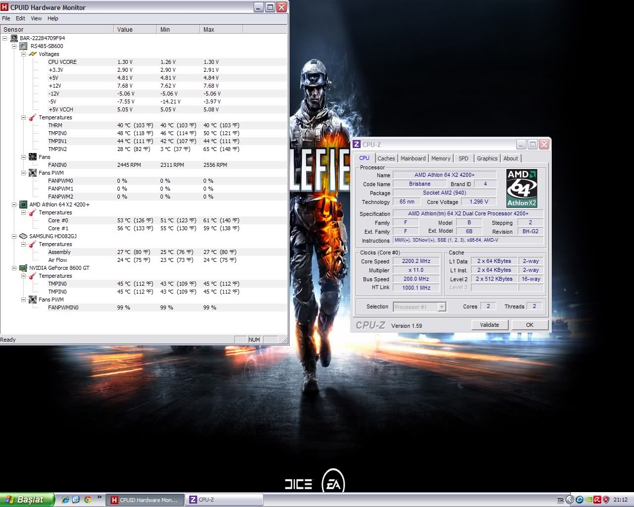Open the Processor #1 selection dropdown
The width and height of the screenshot is (634, 507).
[x=442, y=307]
